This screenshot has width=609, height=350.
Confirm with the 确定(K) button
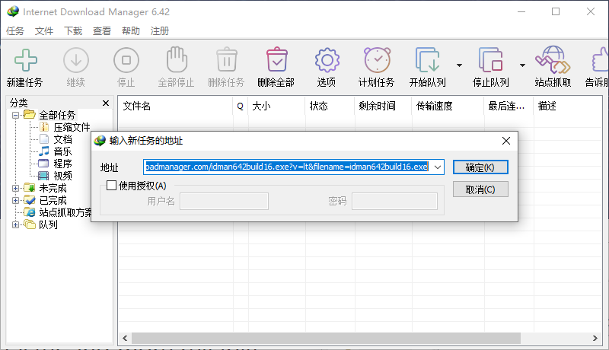pos(480,167)
